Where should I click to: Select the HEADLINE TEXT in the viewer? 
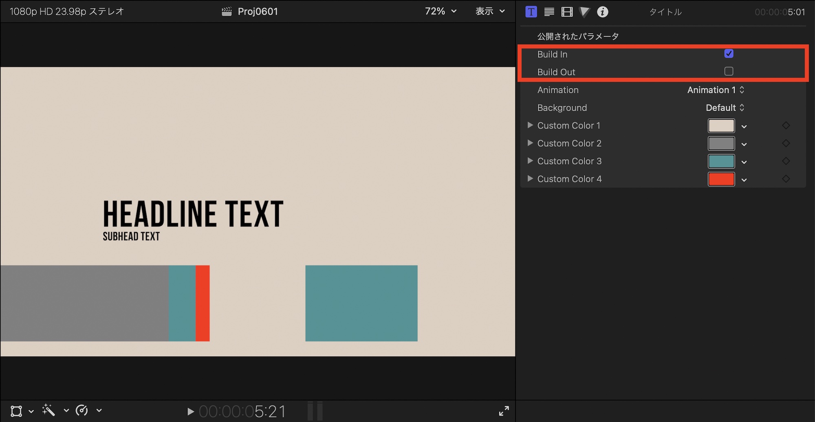pos(193,214)
